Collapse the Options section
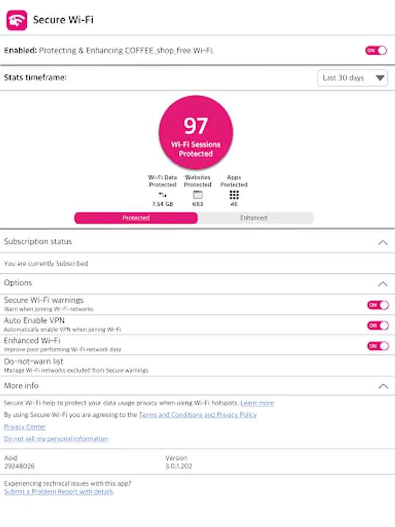Viewport: 395px width, 527px height. pos(383,283)
